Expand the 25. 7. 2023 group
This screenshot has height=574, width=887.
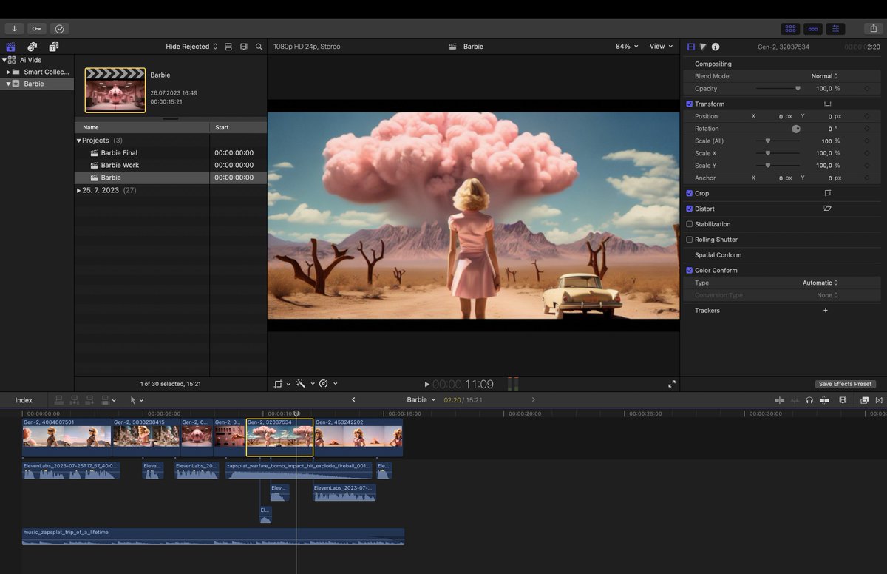(79, 191)
